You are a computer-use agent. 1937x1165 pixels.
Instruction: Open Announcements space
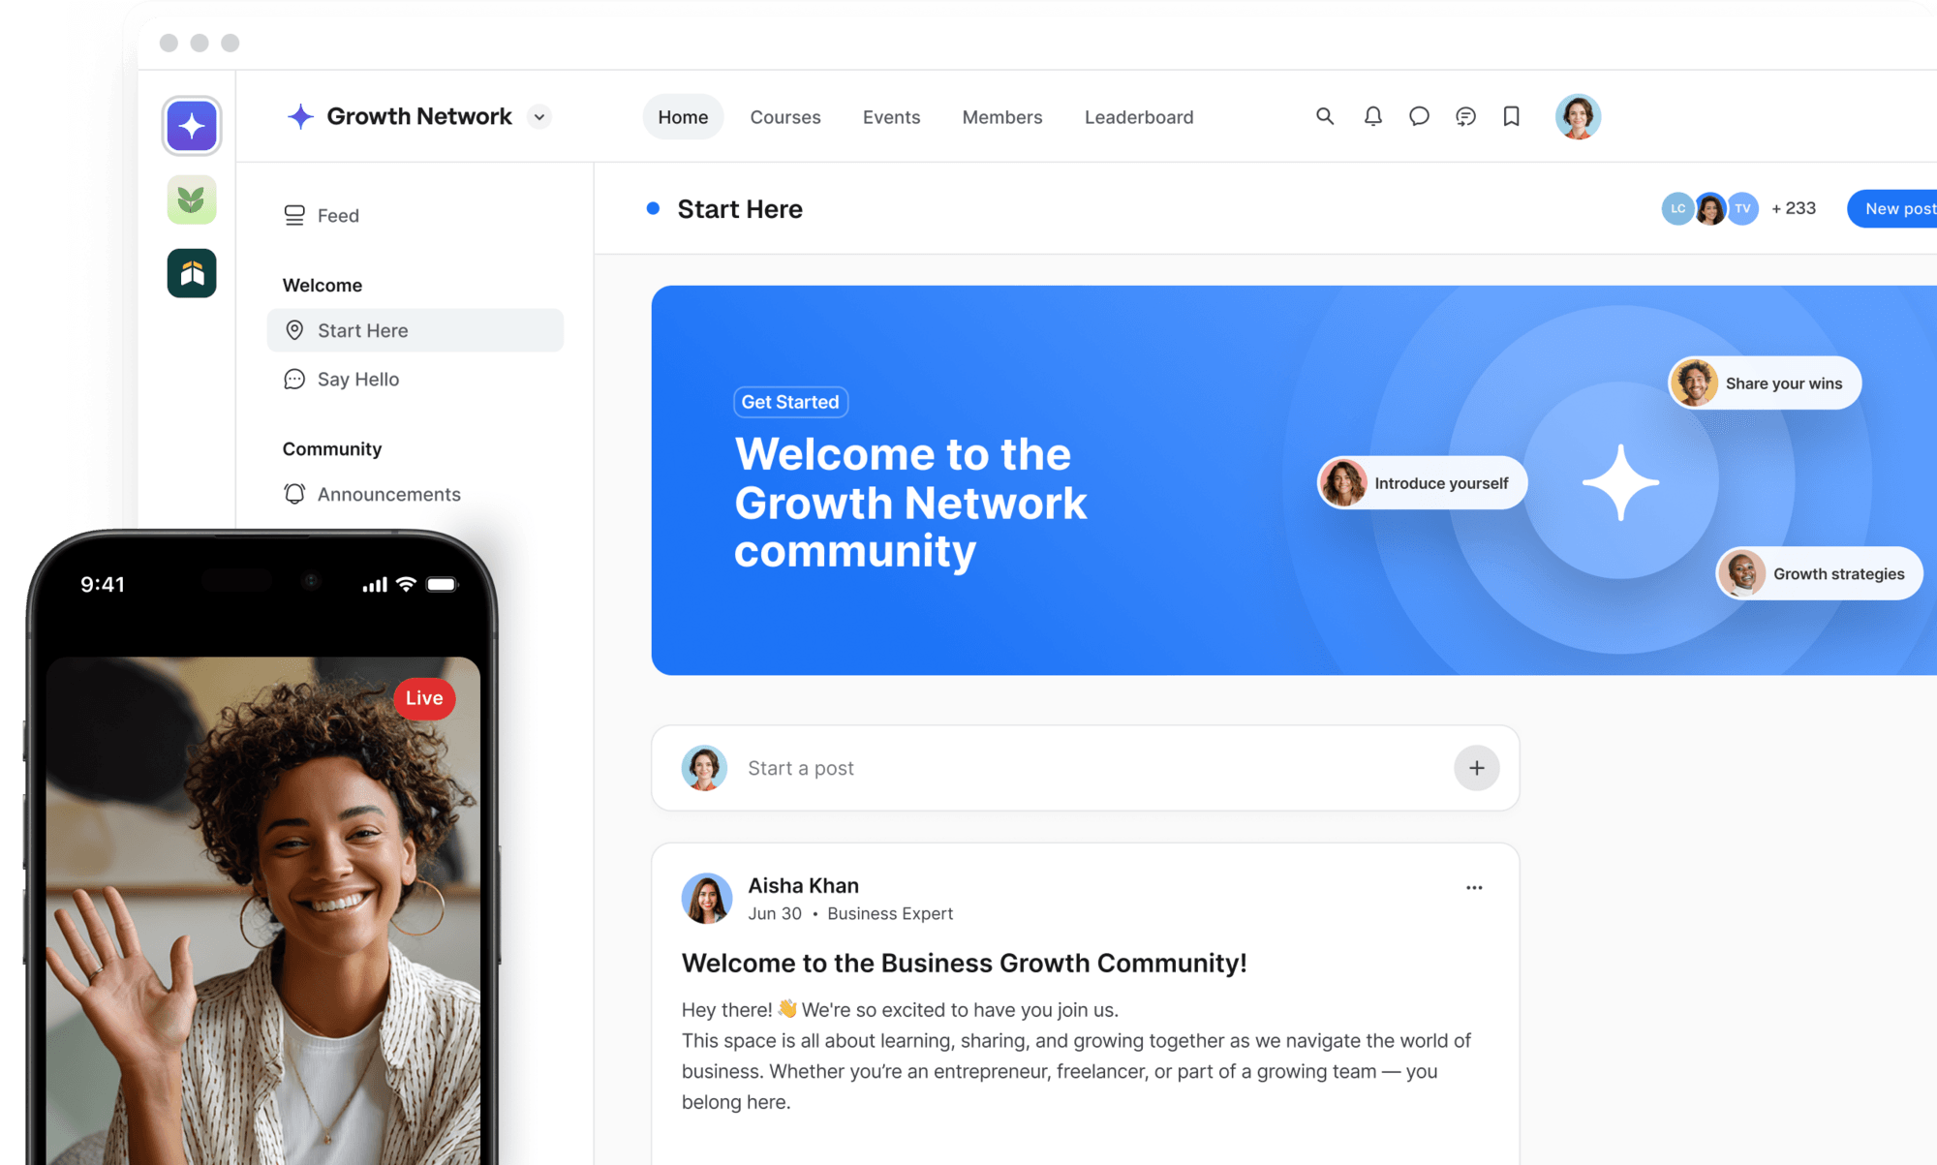pos(372,494)
